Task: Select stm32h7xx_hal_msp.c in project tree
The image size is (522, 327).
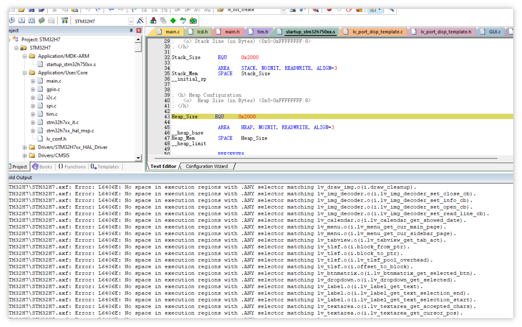Action: click(x=70, y=131)
